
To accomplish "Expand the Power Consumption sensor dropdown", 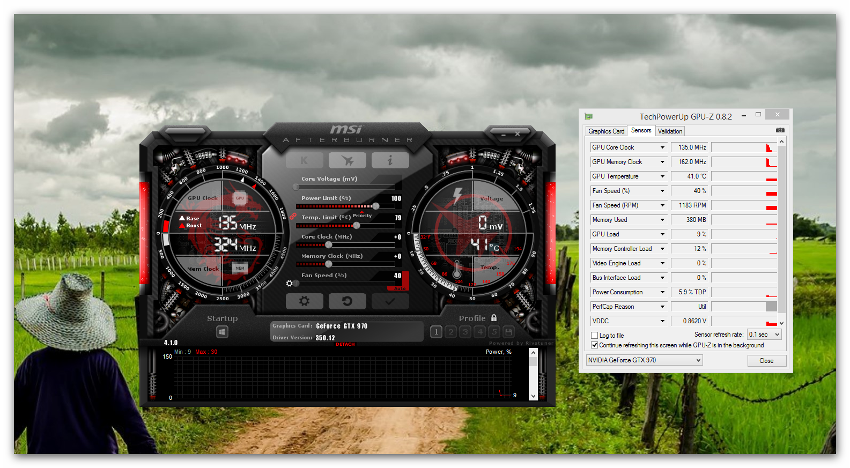I will (662, 292).
